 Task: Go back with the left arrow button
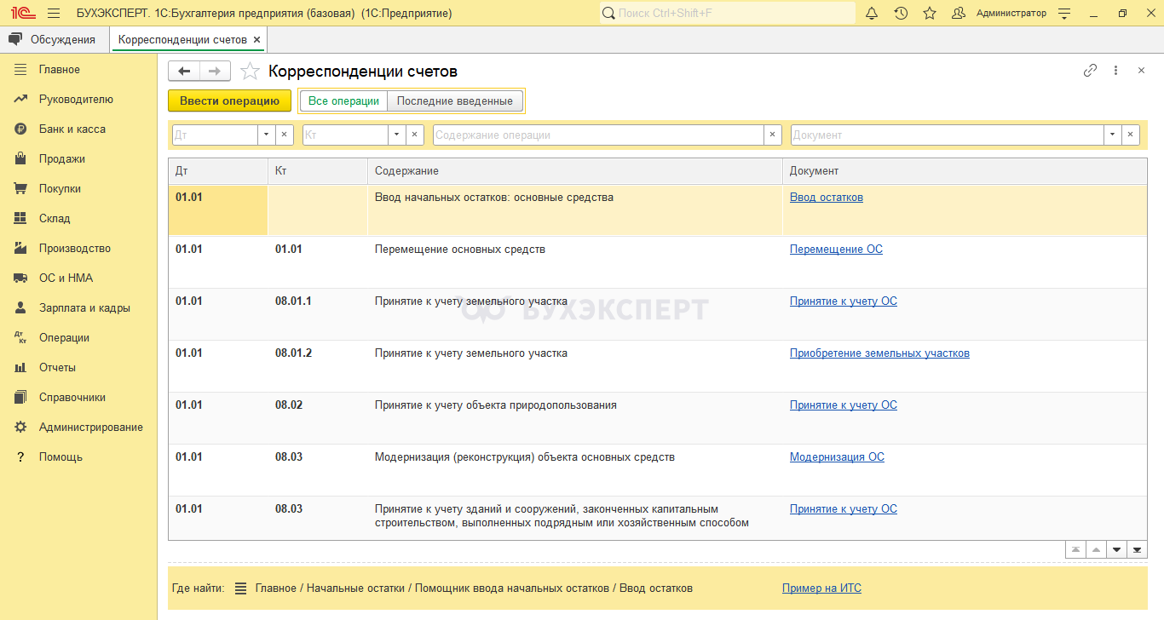coord(184,72)
